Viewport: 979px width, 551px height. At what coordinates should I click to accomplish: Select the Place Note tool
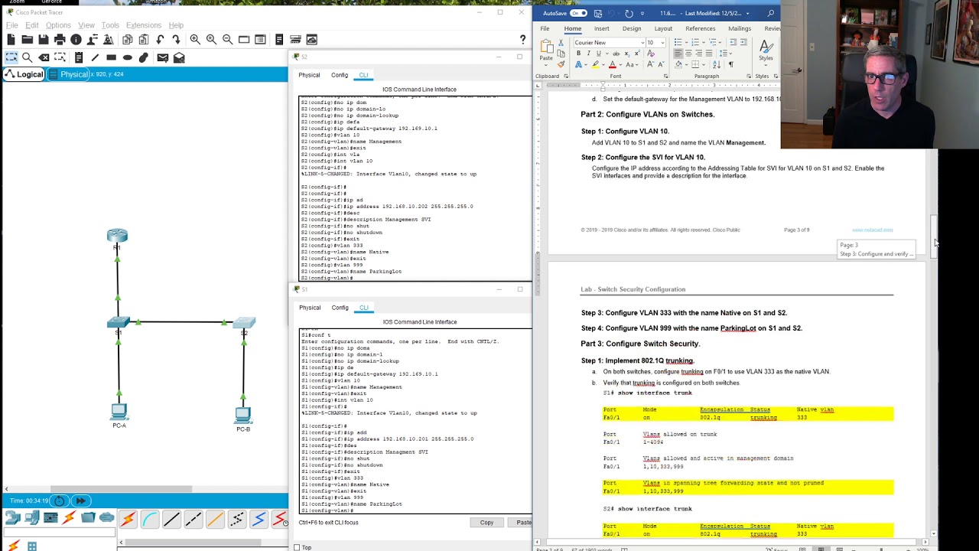pyautogui.click(x=79, y=57)
